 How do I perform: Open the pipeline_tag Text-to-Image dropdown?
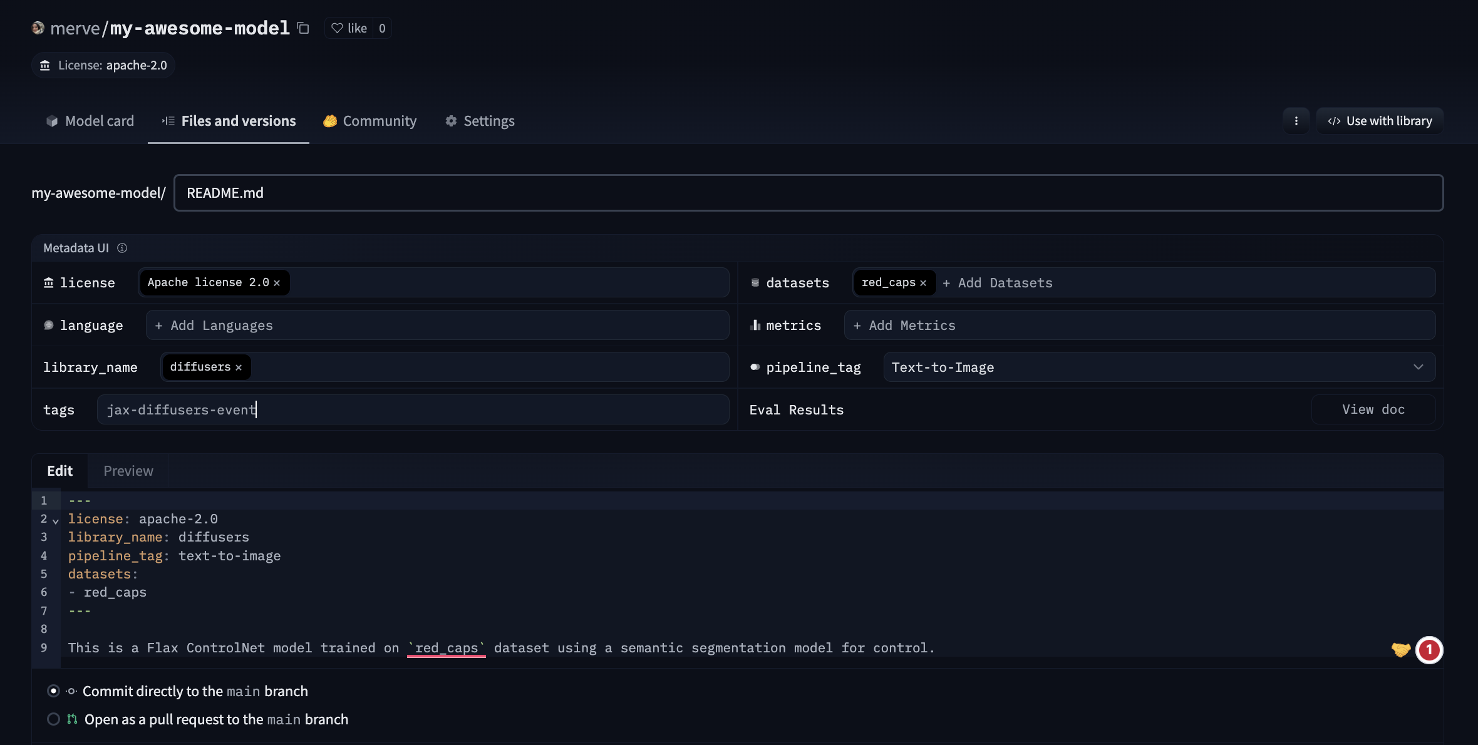[1159, 367]
